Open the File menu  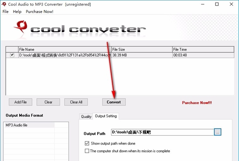pyautogui.click(x=6, y=12)
